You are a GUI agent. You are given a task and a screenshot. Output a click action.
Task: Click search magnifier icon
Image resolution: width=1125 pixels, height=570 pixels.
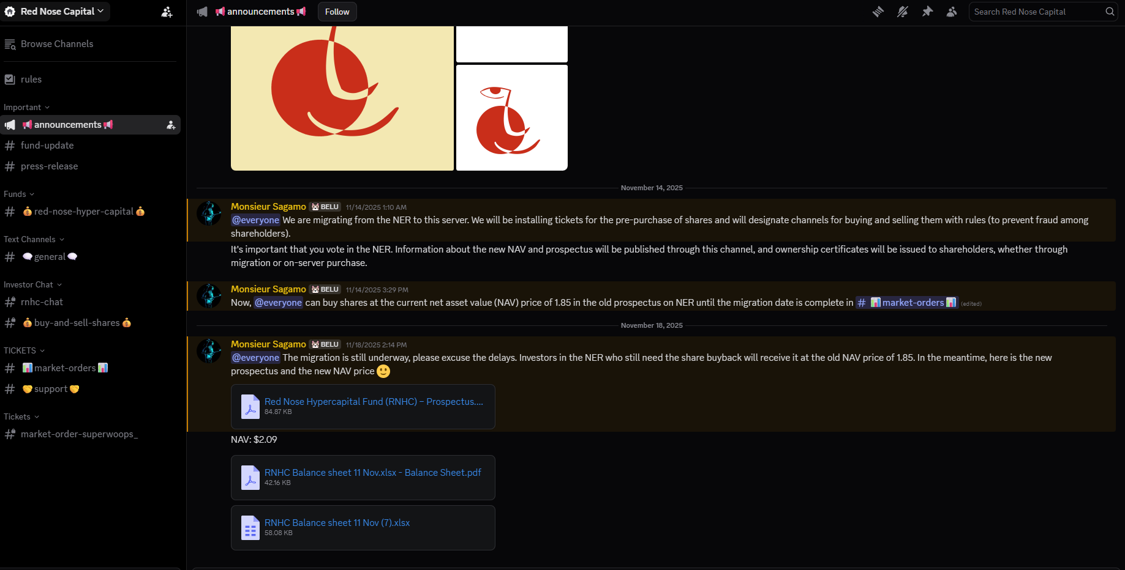(1110, 12)
